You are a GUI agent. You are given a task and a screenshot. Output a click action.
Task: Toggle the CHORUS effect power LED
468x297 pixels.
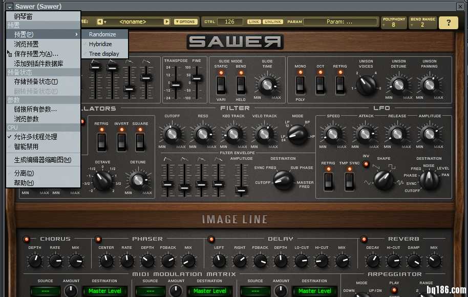[x=27, y=239]
